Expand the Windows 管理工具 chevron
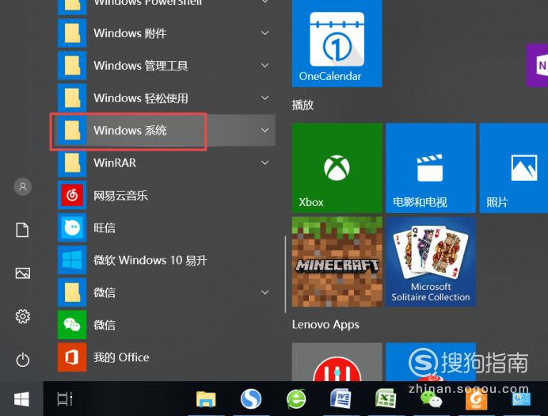Screen dimensions: 548x416 265,65
